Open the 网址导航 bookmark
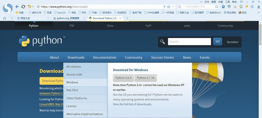The height and width of the screenshot is (118, 262). click(230, 12)
